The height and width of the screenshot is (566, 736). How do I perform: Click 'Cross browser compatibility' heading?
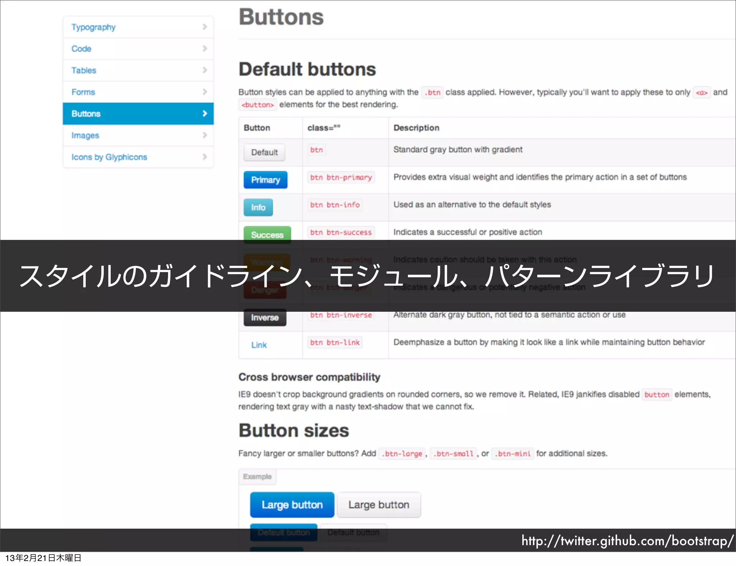309,377
